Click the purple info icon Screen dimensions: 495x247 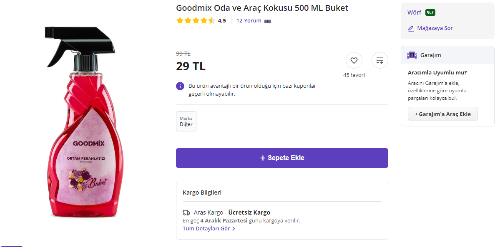coord(180,86)
